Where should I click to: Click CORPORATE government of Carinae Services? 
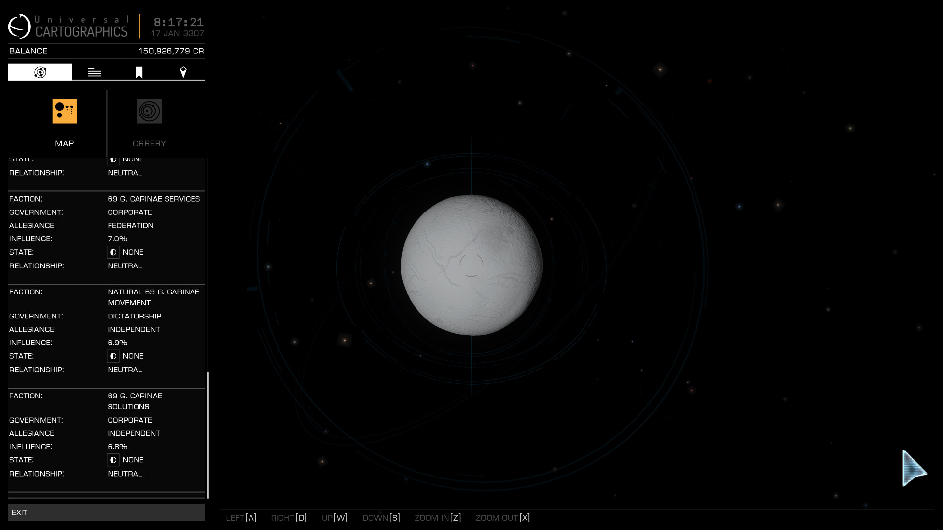130,212
